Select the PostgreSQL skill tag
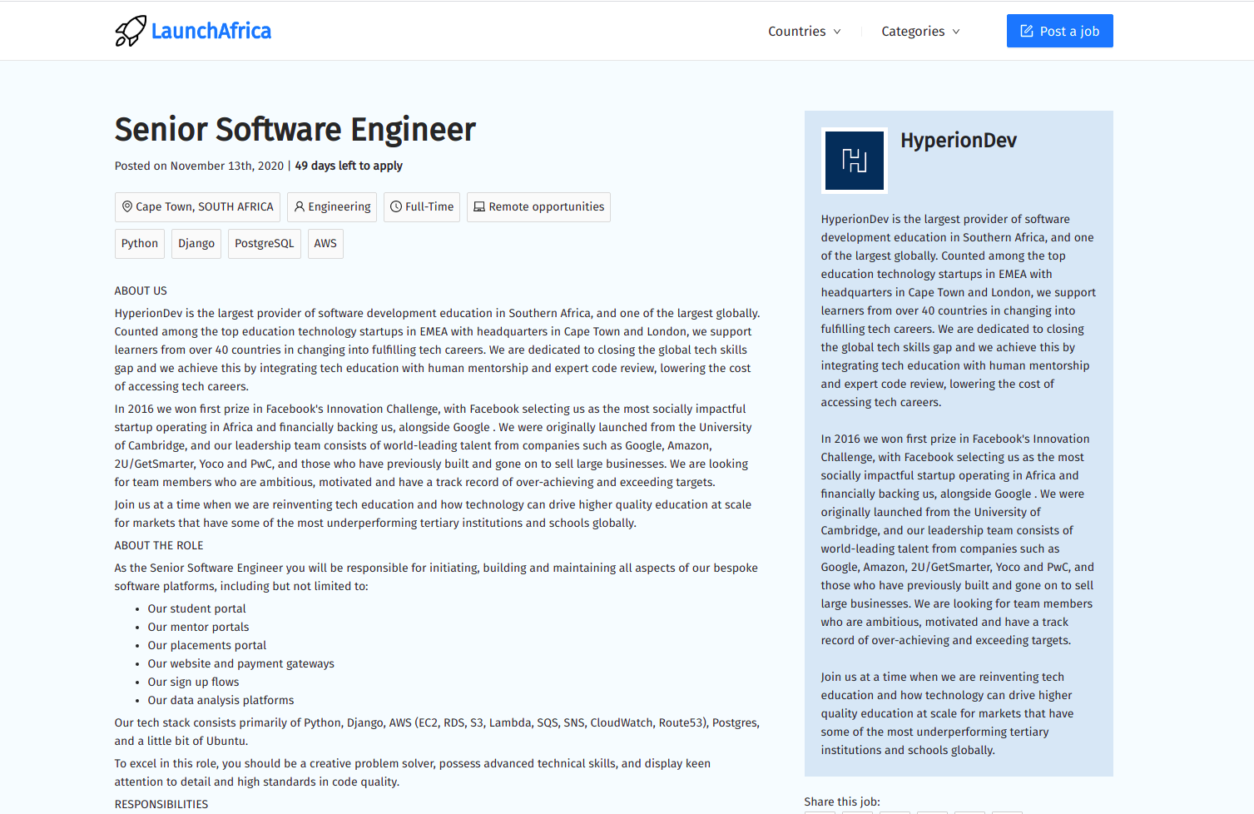This screenshot has width=1254, height=814. (x=265, y=244)
